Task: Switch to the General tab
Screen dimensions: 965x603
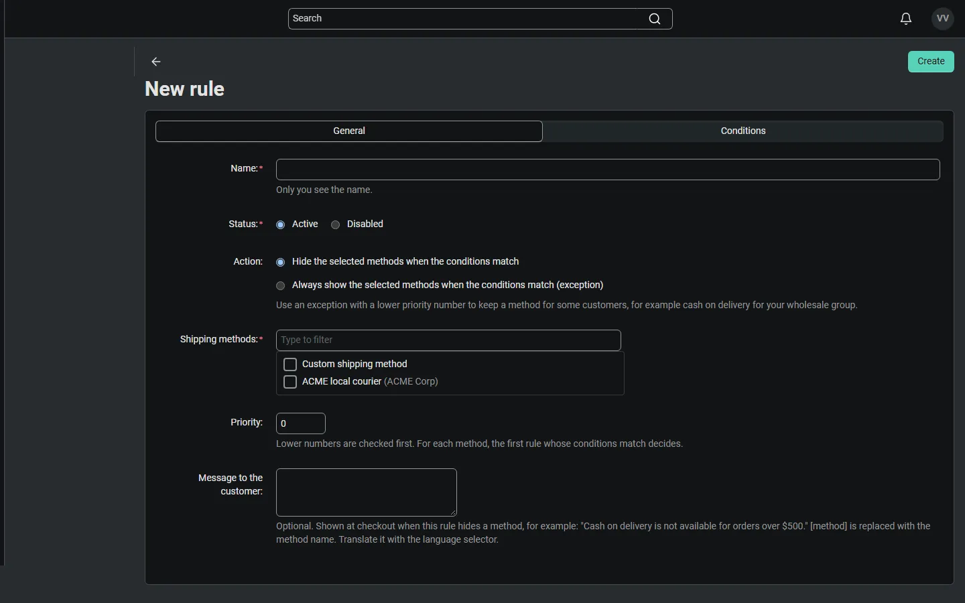Action: tap(349, 131)
